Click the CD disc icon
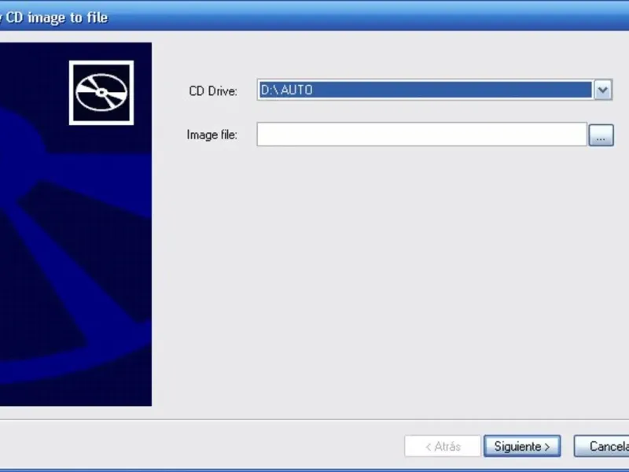The height and width of the screenshot is (472, 629). (x=101, y=93)
